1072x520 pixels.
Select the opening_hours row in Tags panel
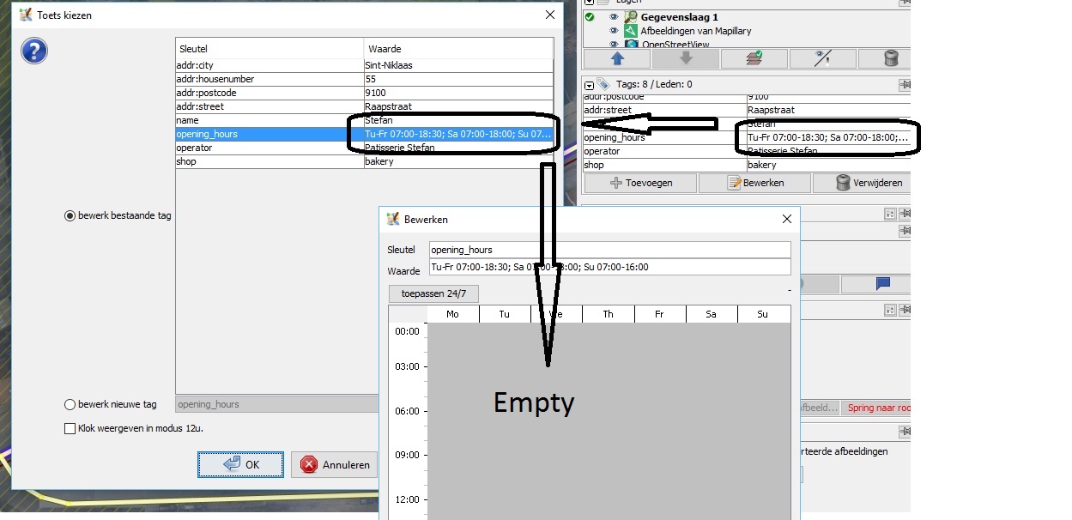(747, 137)
